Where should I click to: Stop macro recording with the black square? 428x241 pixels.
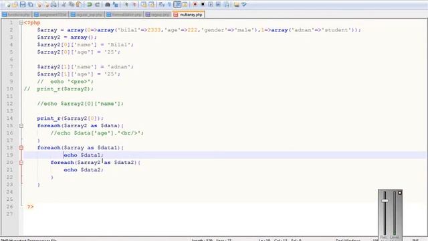[x=203, y=5]
